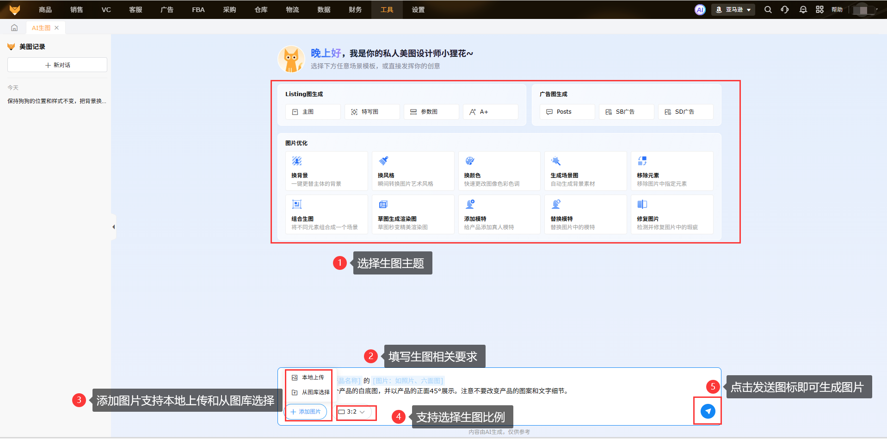Open the apps grid icon in header
The width and height of the screenshot is (887, 439).
click(x=819, y=10)
